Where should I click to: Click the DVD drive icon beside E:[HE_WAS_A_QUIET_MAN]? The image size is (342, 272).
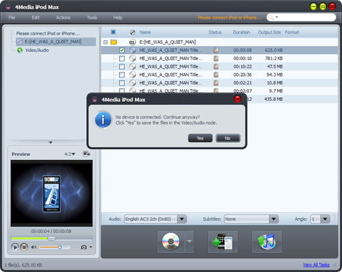point(133,42)
